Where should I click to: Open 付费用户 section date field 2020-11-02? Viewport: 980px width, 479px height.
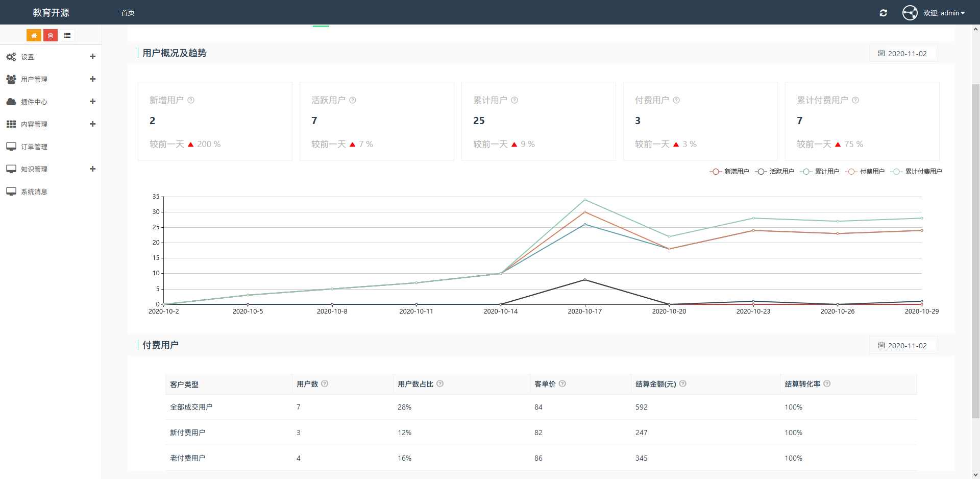[903, 345]
